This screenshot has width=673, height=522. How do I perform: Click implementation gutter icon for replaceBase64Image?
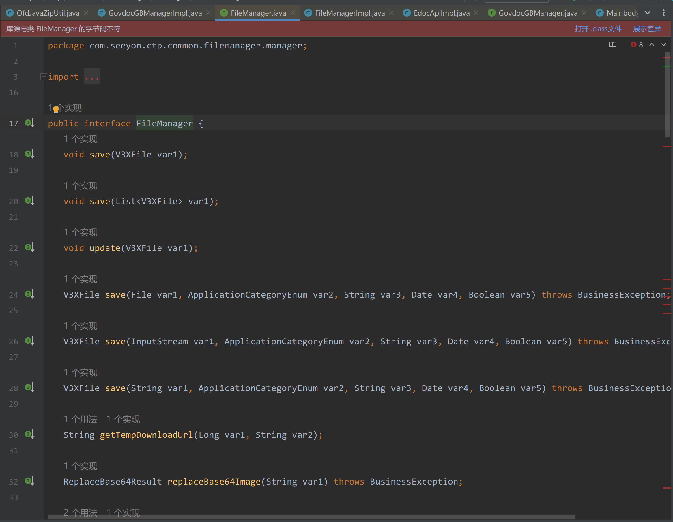[29, 481]
